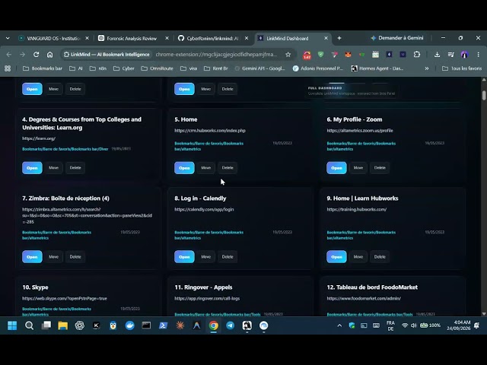This screenshot has height=365, width=487.
Task: Delete the Home | Learn Hubworks bookmark
Action: (x=380, y=257)
